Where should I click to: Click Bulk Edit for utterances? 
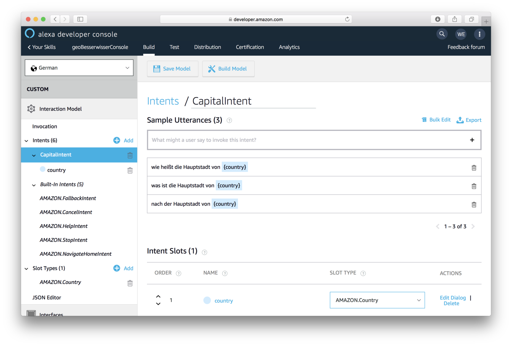tap(436, 120)
